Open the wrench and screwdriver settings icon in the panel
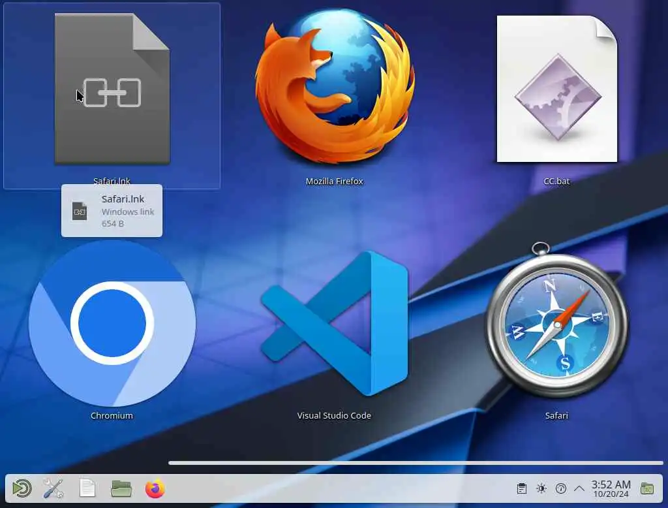The width and height of the screenshot is (668, 508). pos(53,488)
